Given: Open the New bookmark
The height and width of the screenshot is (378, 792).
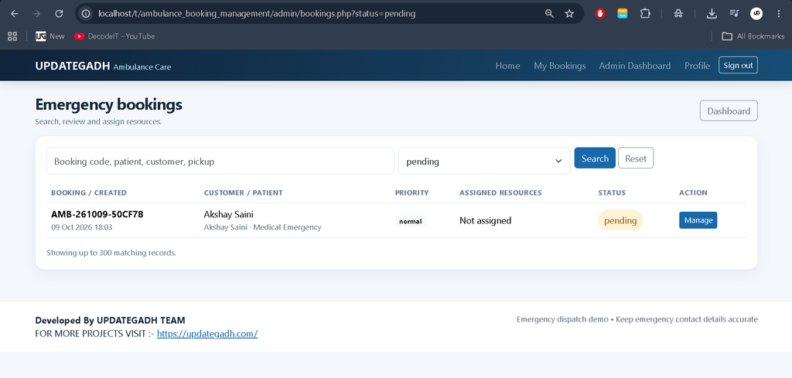Looking at the screenshot, I should pos(50,36).
